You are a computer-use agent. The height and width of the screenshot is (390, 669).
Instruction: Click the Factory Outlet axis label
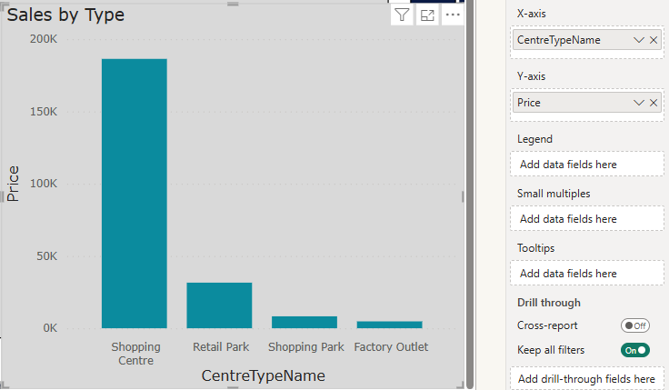point(391,347)
